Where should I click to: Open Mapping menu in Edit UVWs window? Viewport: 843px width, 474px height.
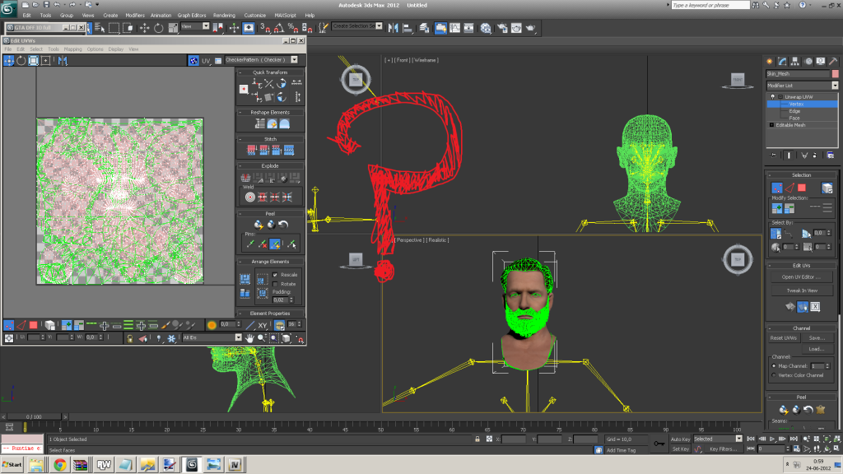tap(72, 49)
